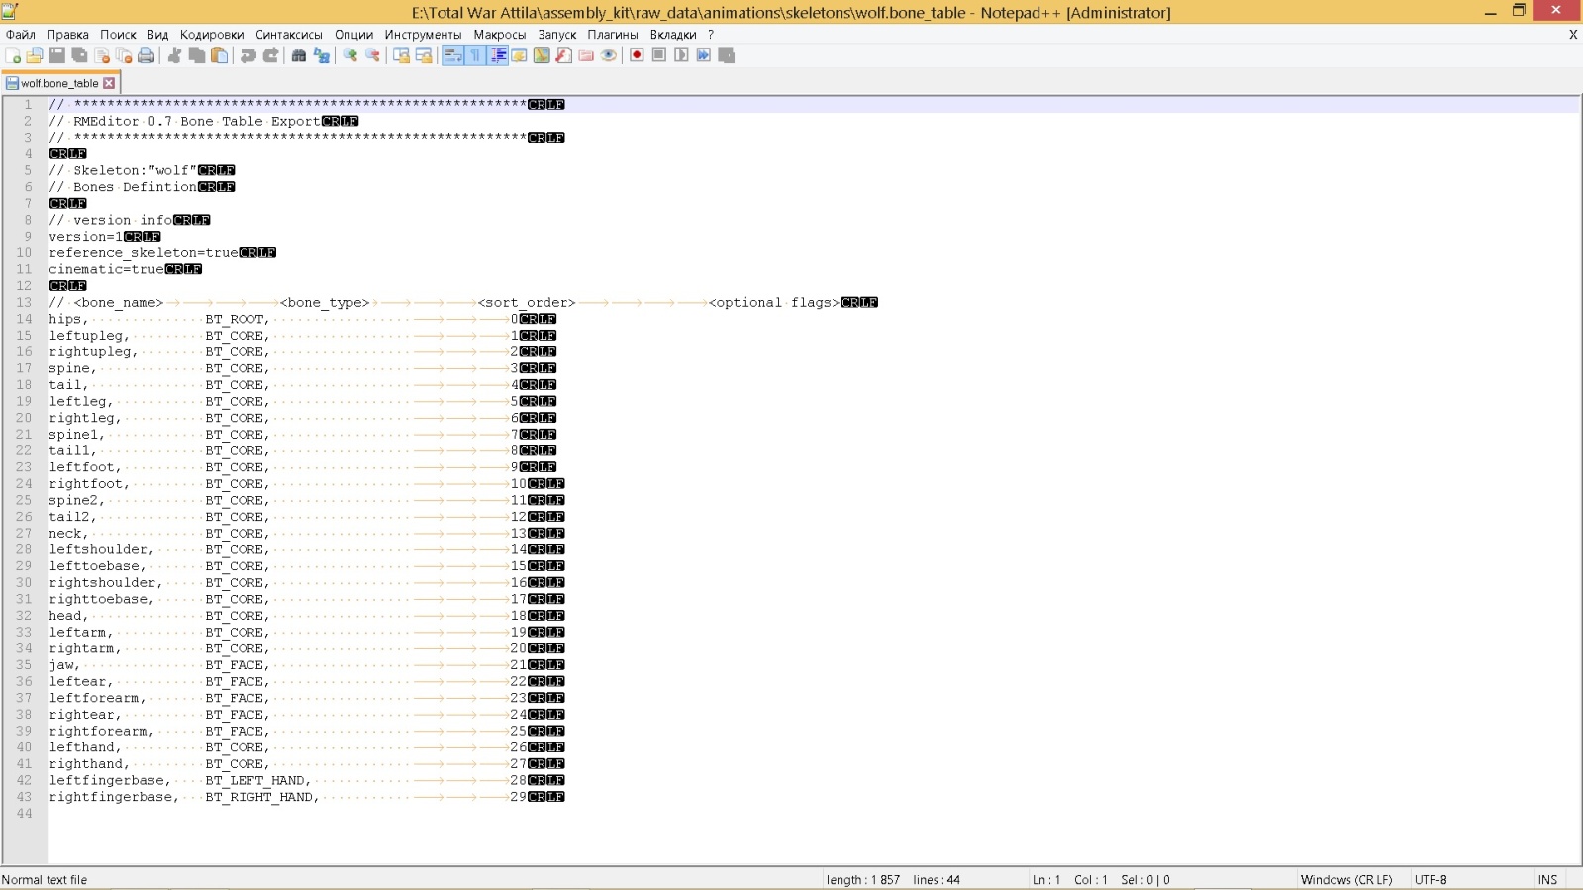Open the Плагины menu
This screenshot has height=890, width=1583.
(x=613, y=34)
